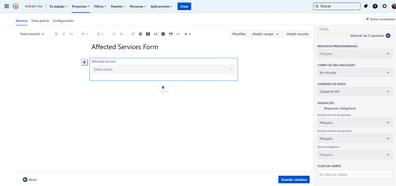Open the Campo de Jira vinculado dropdown

pos(355,73)
